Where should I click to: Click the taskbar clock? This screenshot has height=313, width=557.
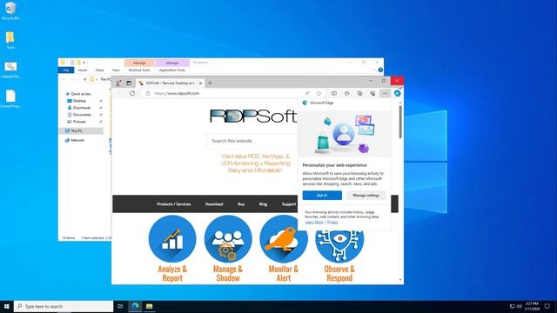click(x=532, y=306)
